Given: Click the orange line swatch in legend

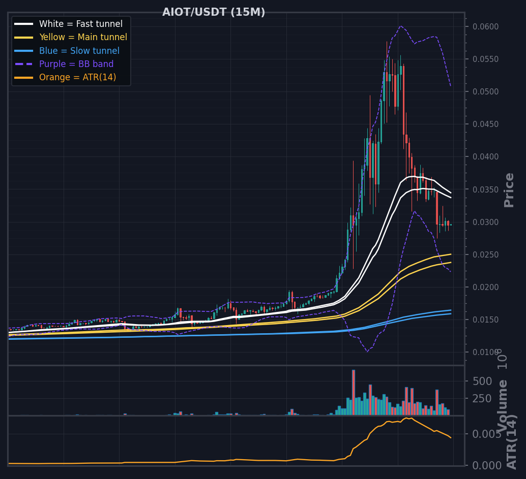Looking at the screenshot, I should pyautogui.click(x=24, y=78).
